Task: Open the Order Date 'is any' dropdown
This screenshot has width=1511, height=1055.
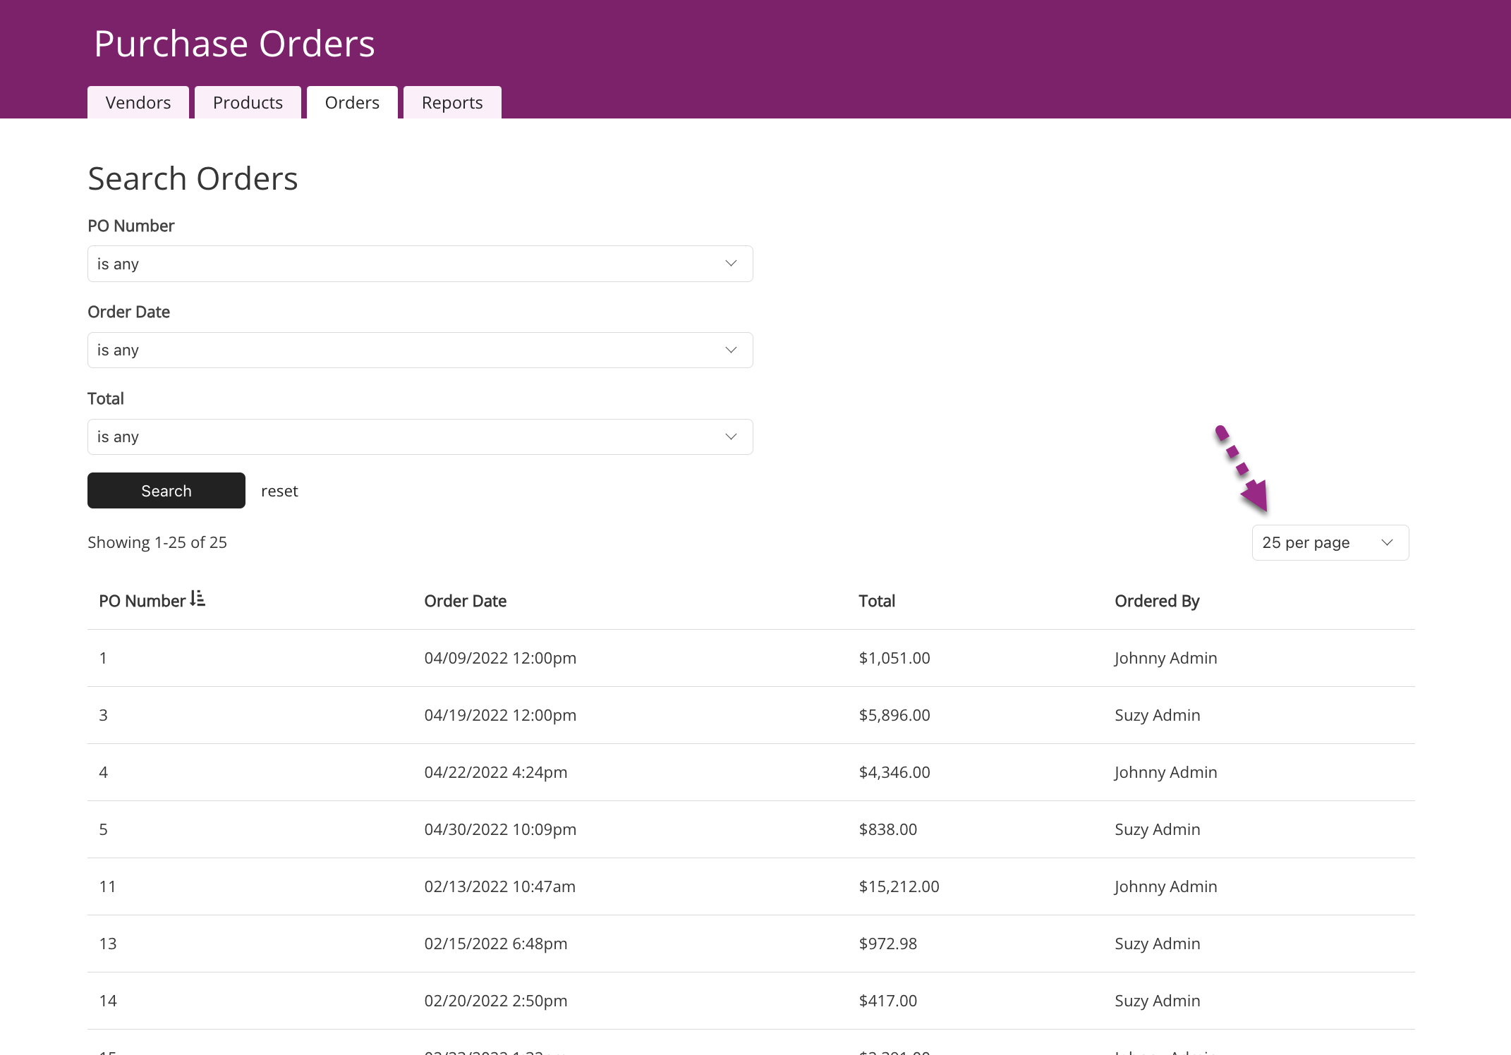Action: (420, 350)
